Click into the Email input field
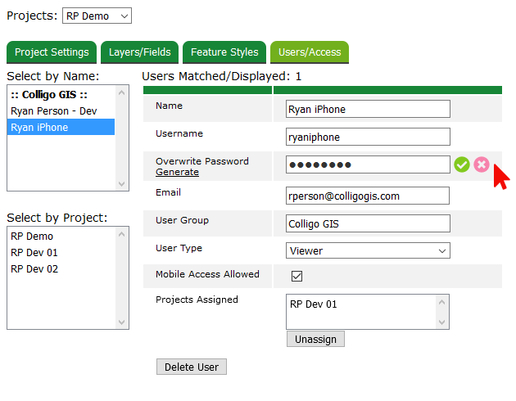This screenshot has height=401, width=516. (368, 196)
